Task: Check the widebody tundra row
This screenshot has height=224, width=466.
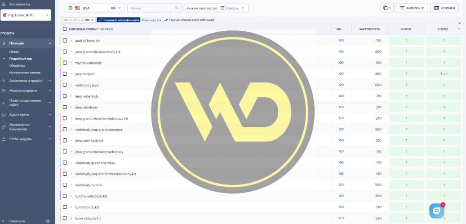Action: [65, 185]
